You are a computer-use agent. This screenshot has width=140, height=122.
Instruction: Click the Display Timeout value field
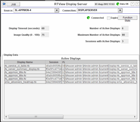(45, 28)
